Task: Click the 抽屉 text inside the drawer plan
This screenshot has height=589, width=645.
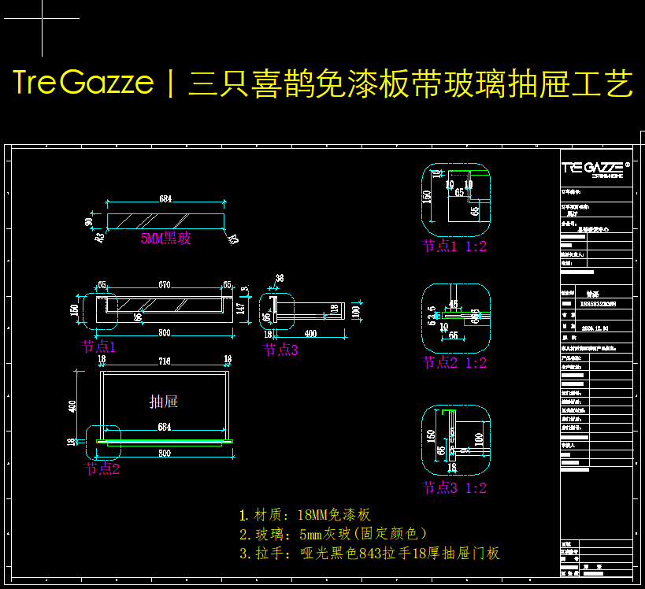Action: pos(163,402)
